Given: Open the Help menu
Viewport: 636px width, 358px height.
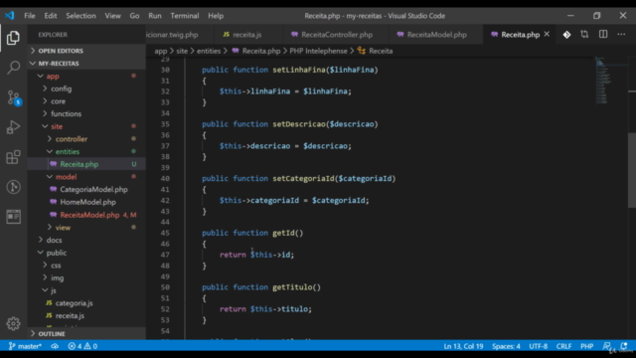Looking at the screenshot, I should coord(216,16).
